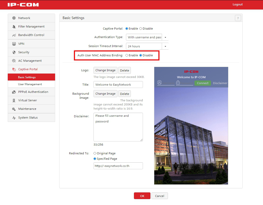Open the Filter Management menu
263x205 pixels.
[x=31, y=26]
